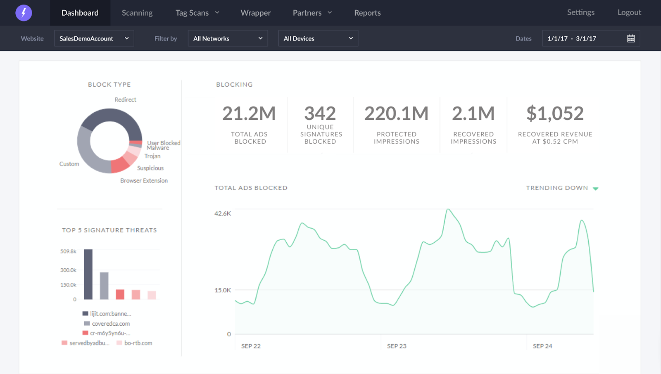This screenshot has width=661, height=374.
Task: Click the dates range input field
Action: click(591, 38)
